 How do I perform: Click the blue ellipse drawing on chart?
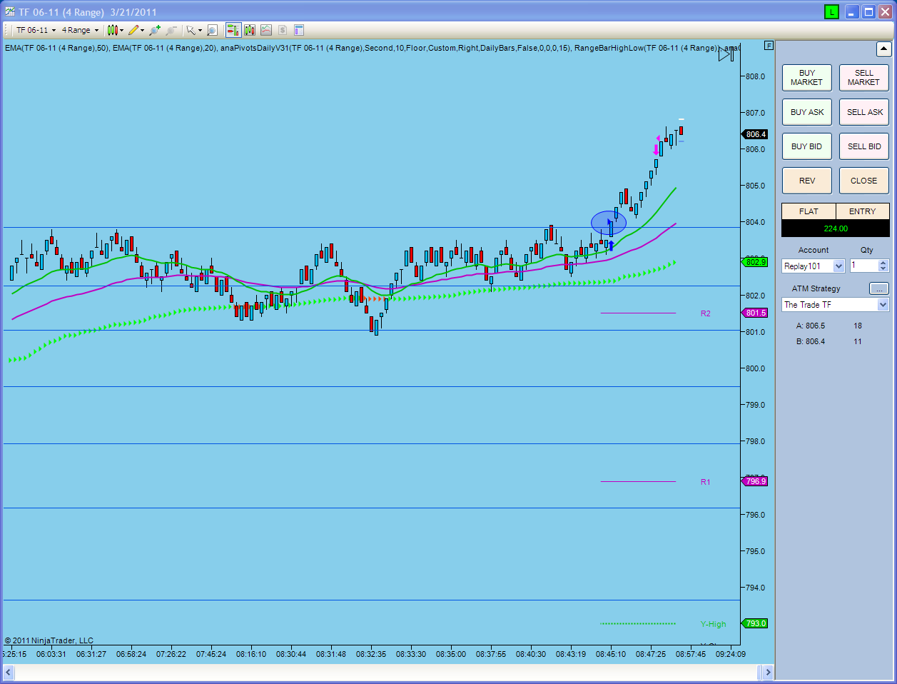(x=609, y=223)
